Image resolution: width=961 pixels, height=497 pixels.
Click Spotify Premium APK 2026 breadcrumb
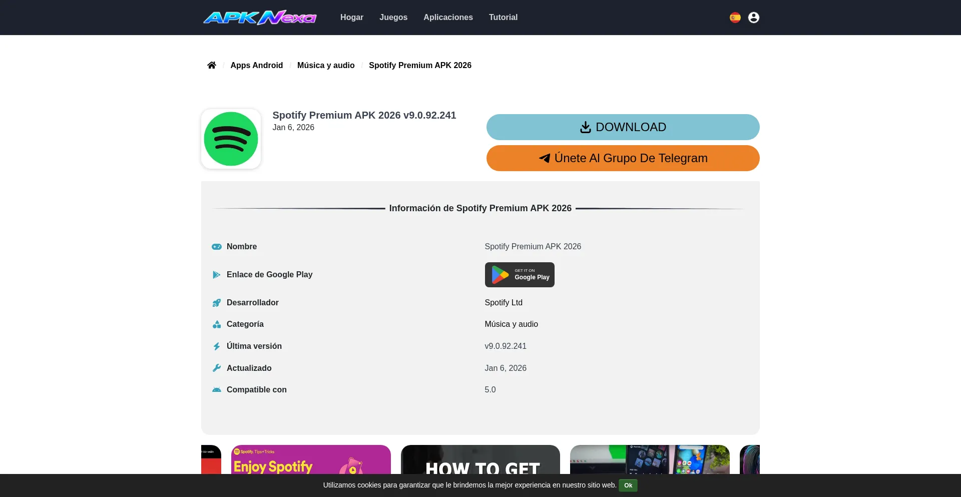point(420,65)
